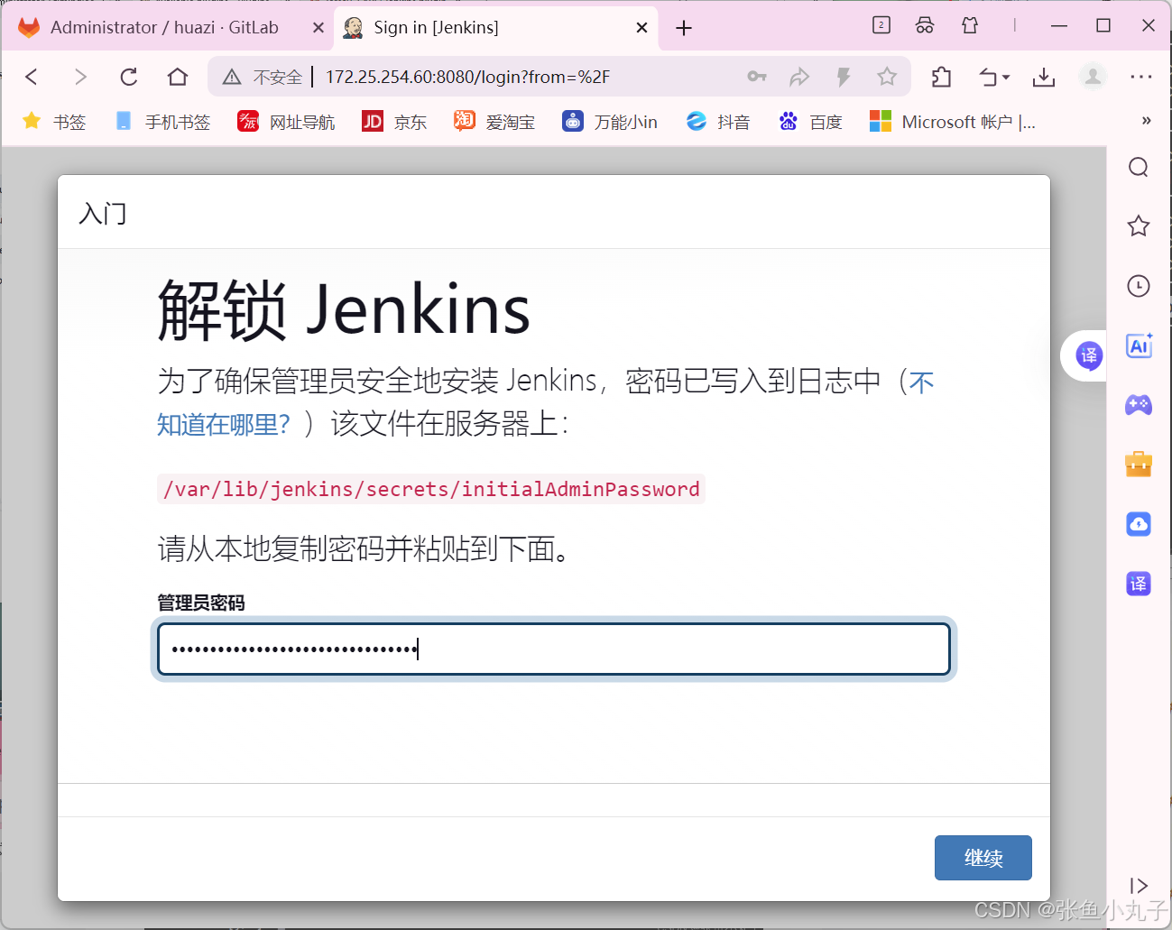Click the undo closed tab icon
Screen dimensions: 1172x930
[x=989, y=78]
